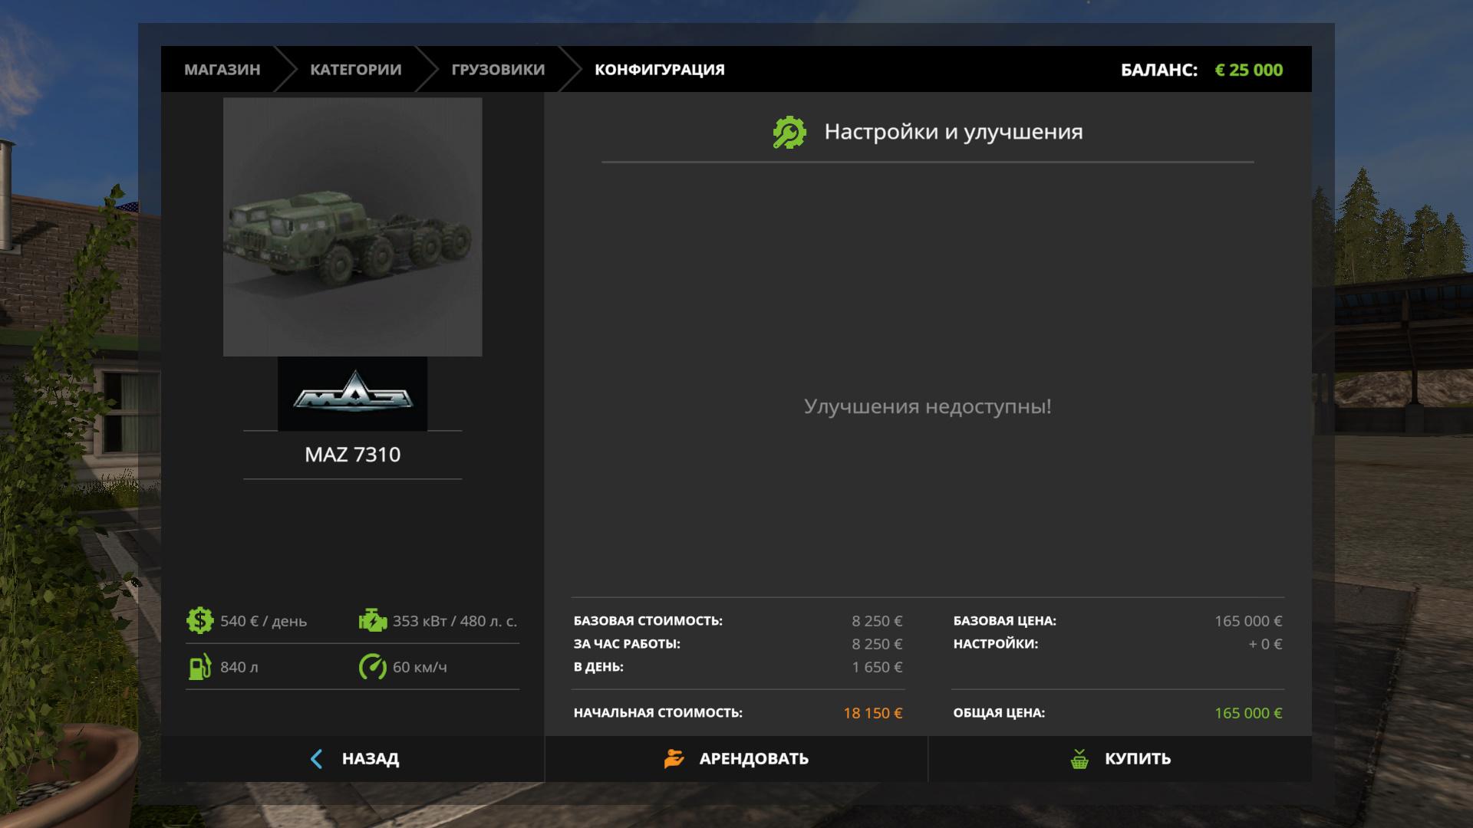Click the green wrench-gear settings icon
Image resolution: width=1473 pixels, height=828 pixels.
coord(789,133)
